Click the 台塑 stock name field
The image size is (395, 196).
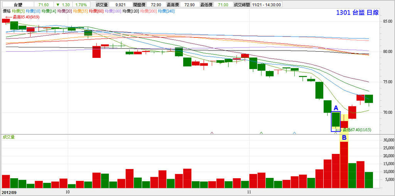[17, 5]
